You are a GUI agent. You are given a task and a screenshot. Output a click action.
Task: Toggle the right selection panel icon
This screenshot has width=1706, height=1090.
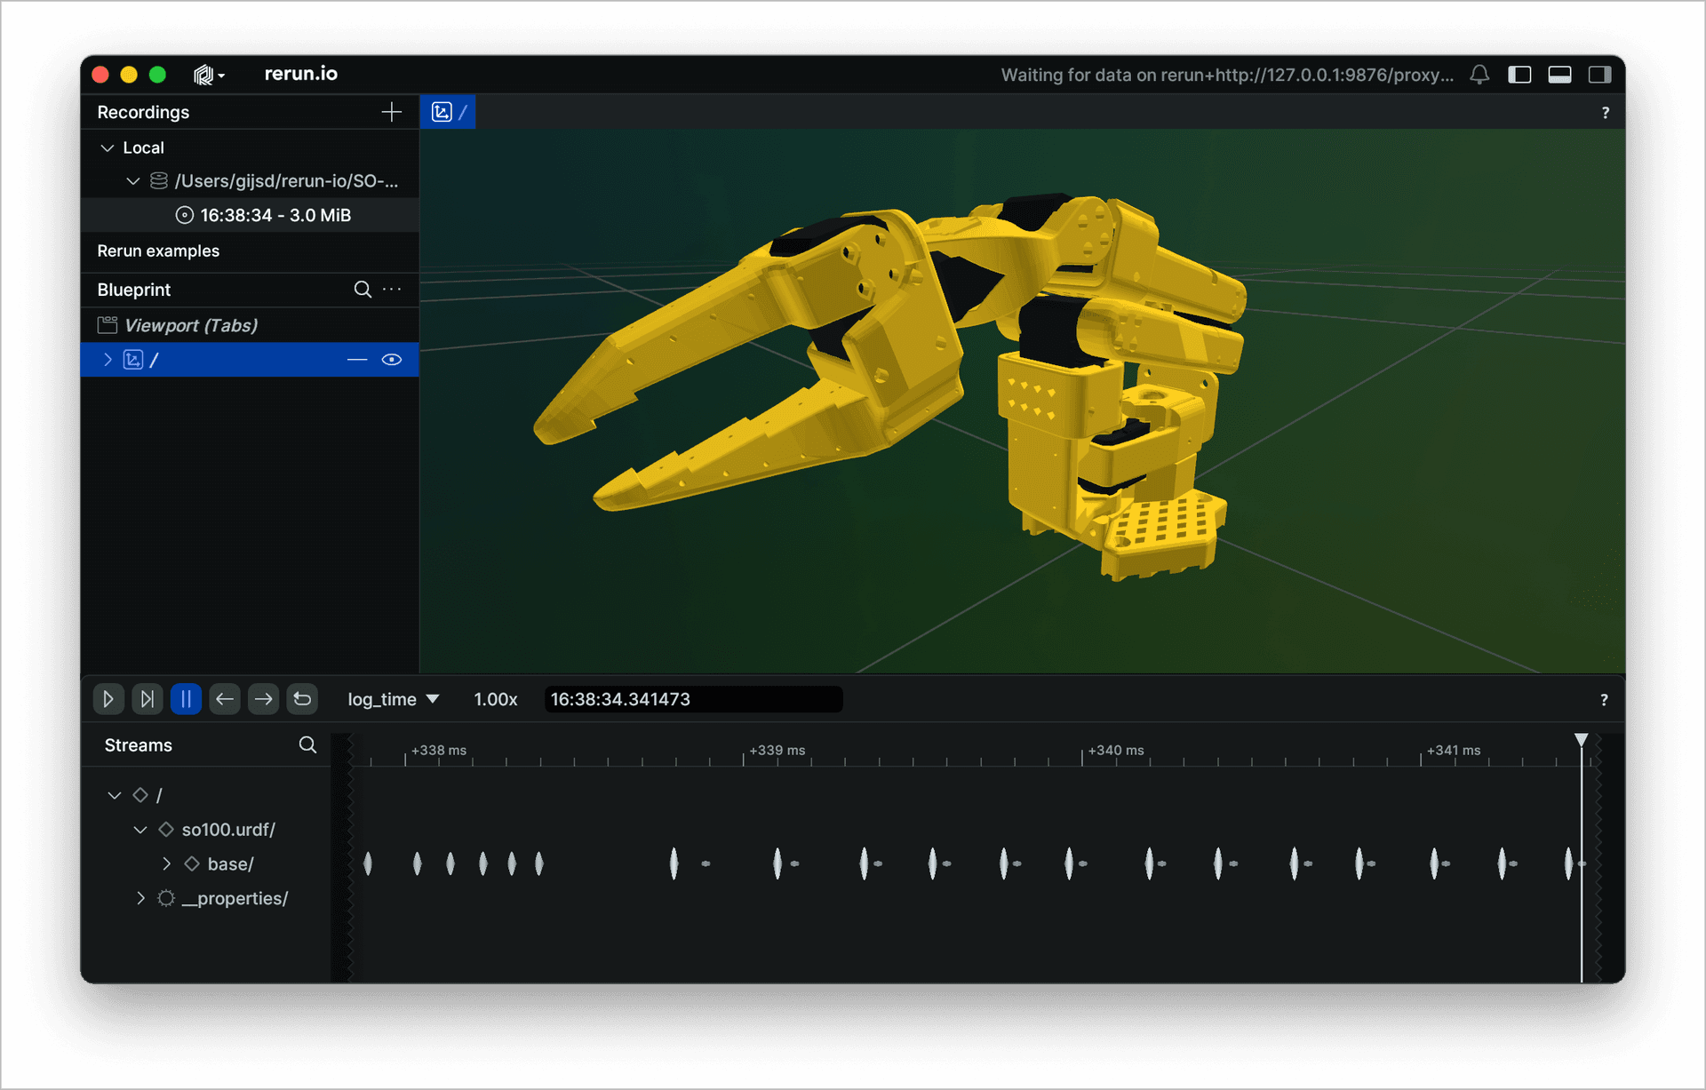[x=1600, y=75]
